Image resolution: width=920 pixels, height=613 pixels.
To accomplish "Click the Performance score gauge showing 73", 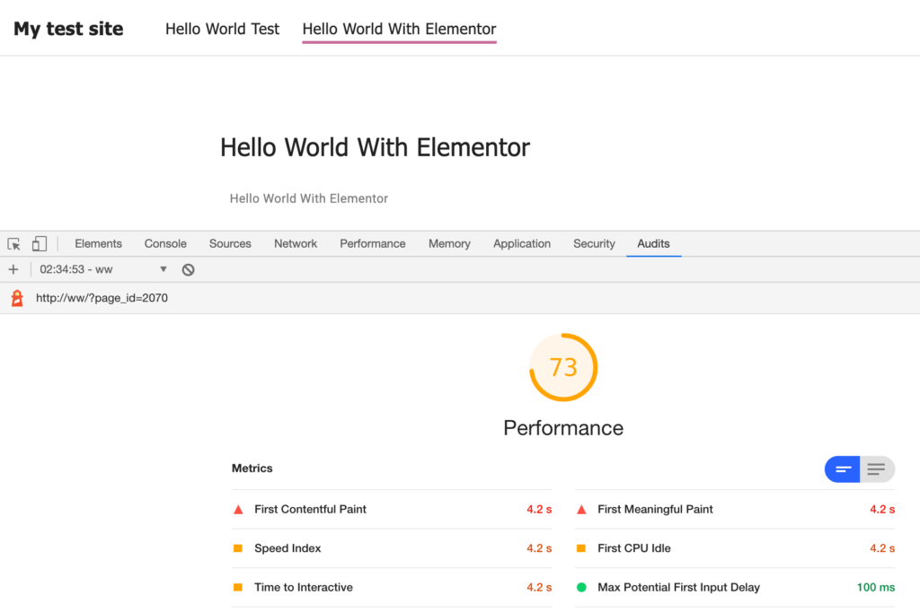I will [x=563, y=367].
